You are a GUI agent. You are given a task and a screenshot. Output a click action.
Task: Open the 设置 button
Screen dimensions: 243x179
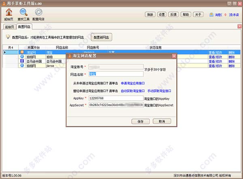pos(162,15)
